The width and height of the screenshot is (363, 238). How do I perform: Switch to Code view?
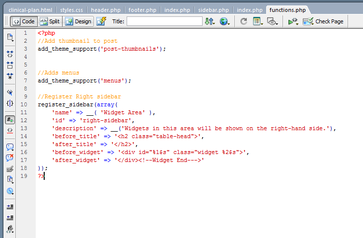24,21
